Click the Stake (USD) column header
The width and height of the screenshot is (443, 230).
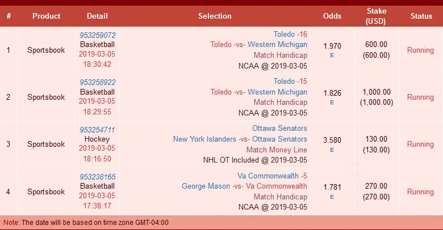377,16
